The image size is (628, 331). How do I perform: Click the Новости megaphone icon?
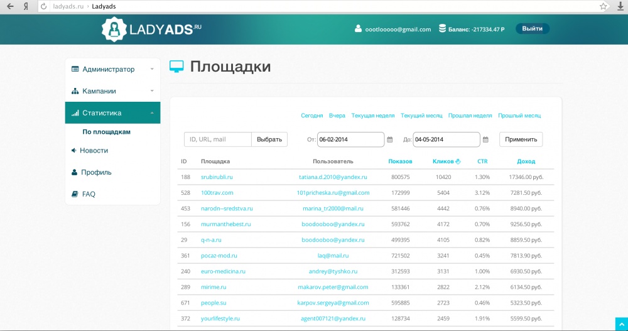tap(73, 150)
